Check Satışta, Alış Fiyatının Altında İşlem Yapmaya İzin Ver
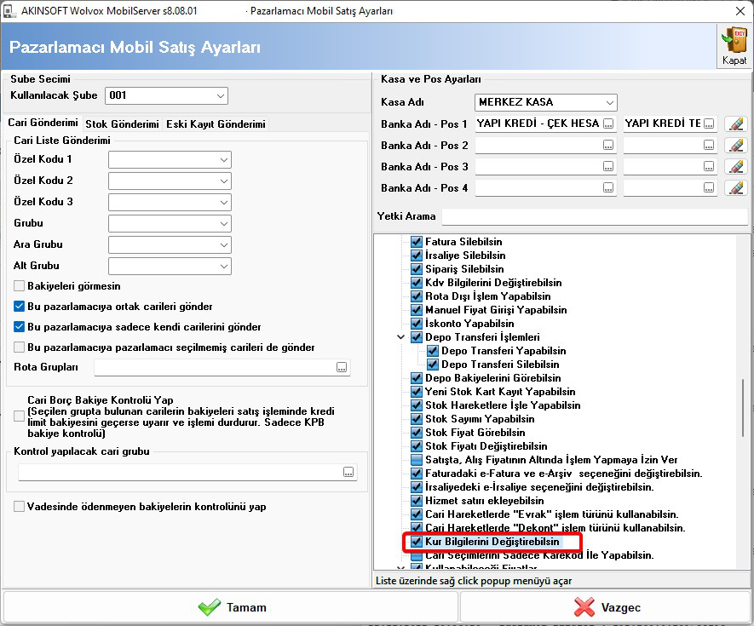Screen dimensions: 754x626 (417, 460)
